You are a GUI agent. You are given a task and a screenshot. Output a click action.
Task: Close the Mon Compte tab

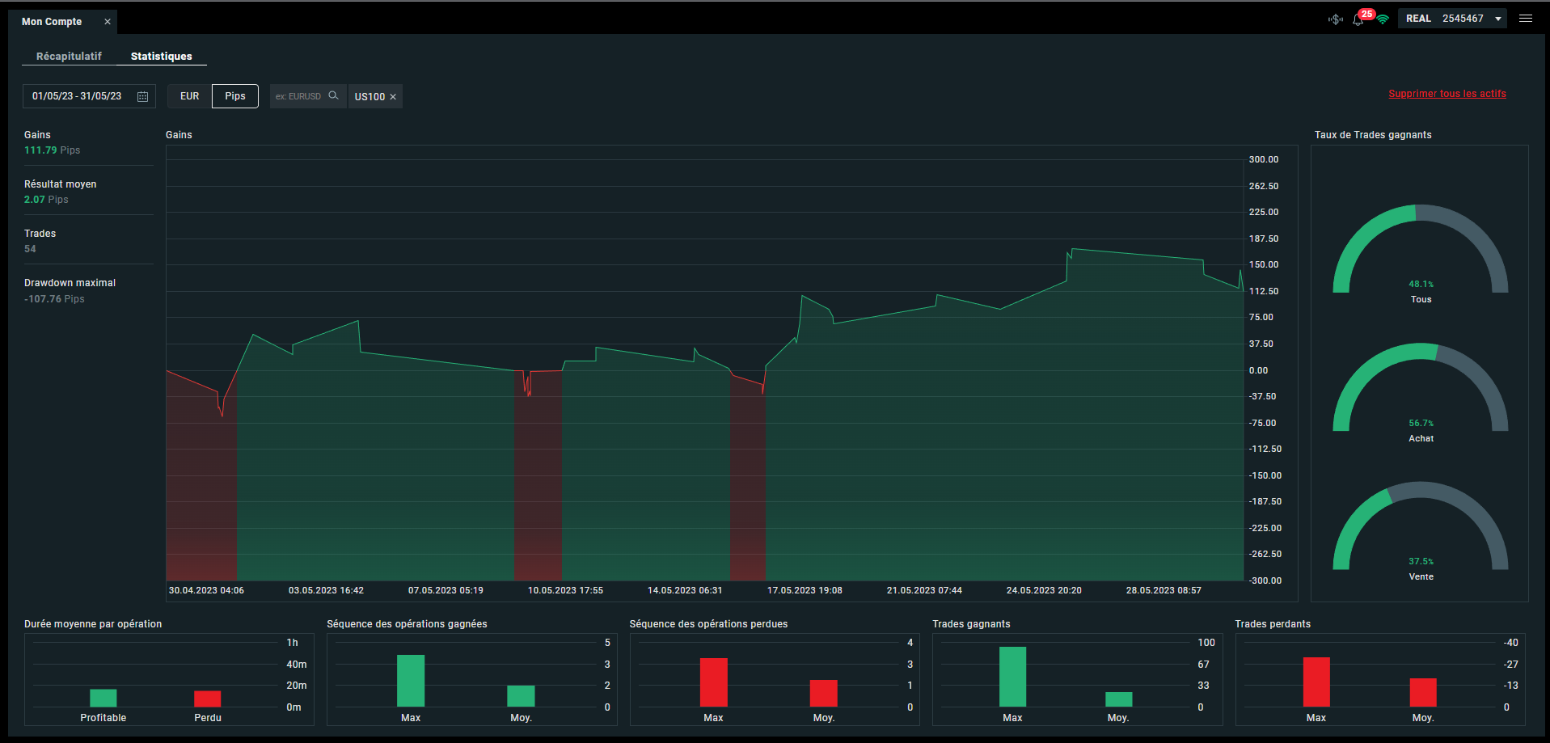107,22
